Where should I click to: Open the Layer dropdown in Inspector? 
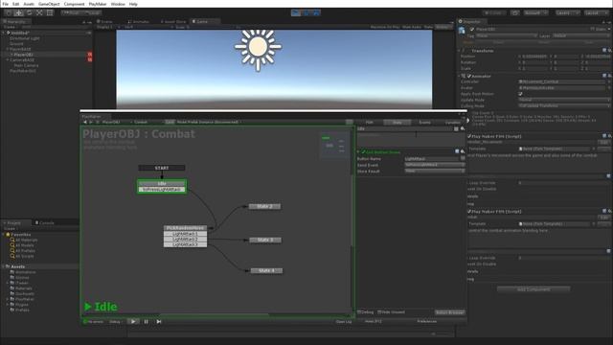pos(581,35)
